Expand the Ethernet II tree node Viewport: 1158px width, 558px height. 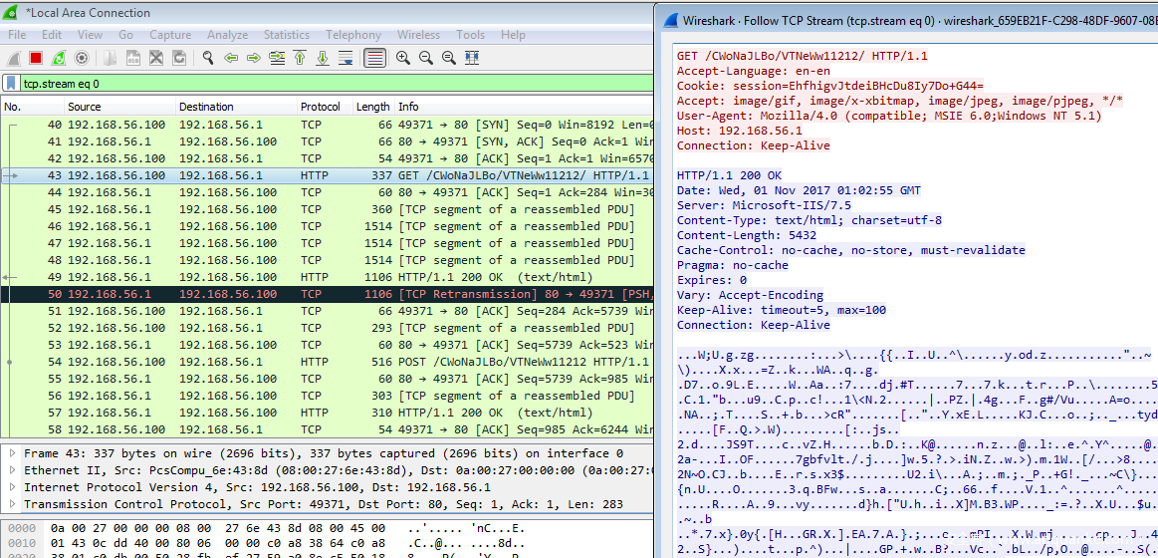point(12,470)
